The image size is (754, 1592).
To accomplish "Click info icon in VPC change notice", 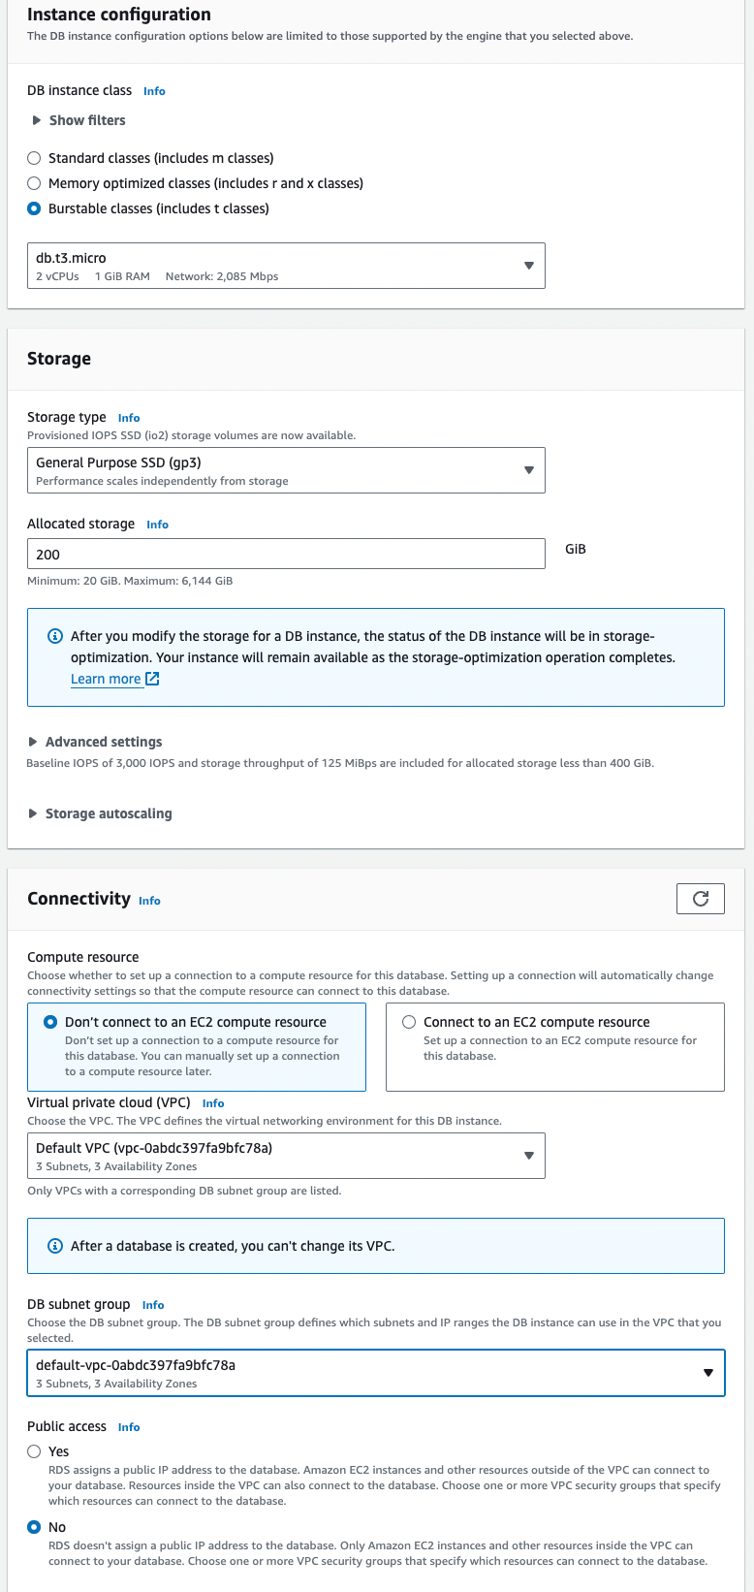I will click(x=55, y=1246).
